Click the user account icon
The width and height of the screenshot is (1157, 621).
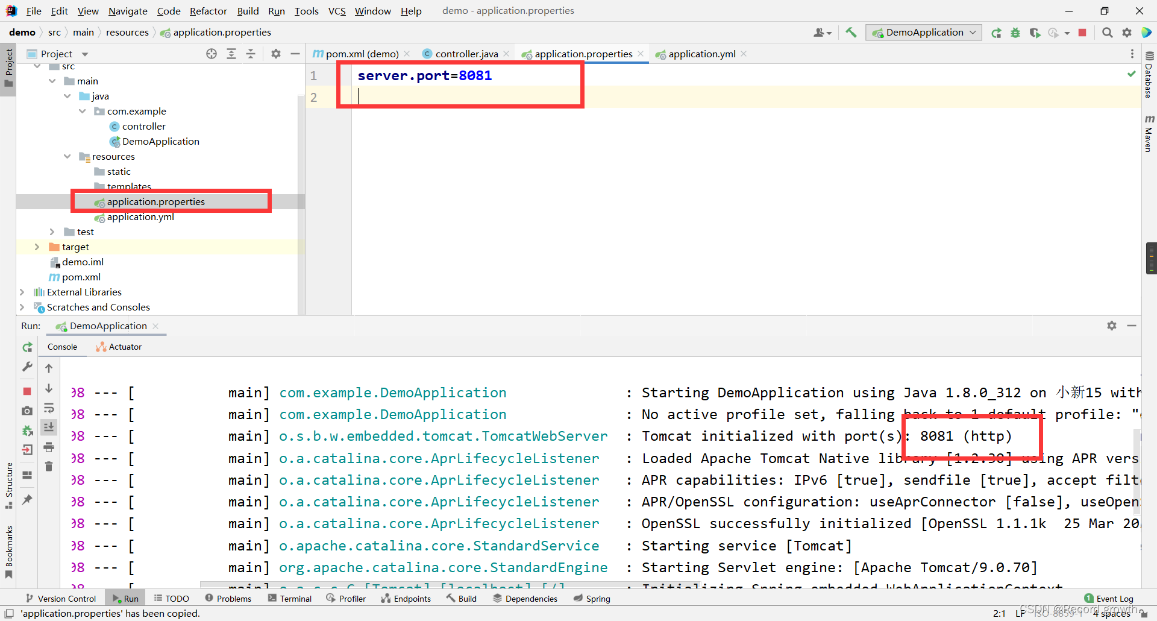(x=822, y=33)
